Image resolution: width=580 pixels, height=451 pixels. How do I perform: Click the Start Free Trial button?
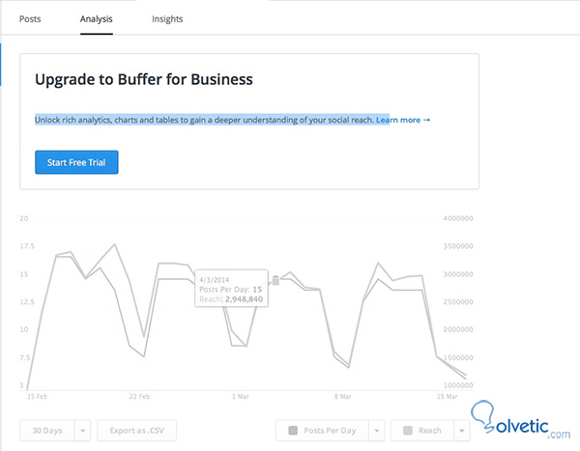[x=76, y=162]
